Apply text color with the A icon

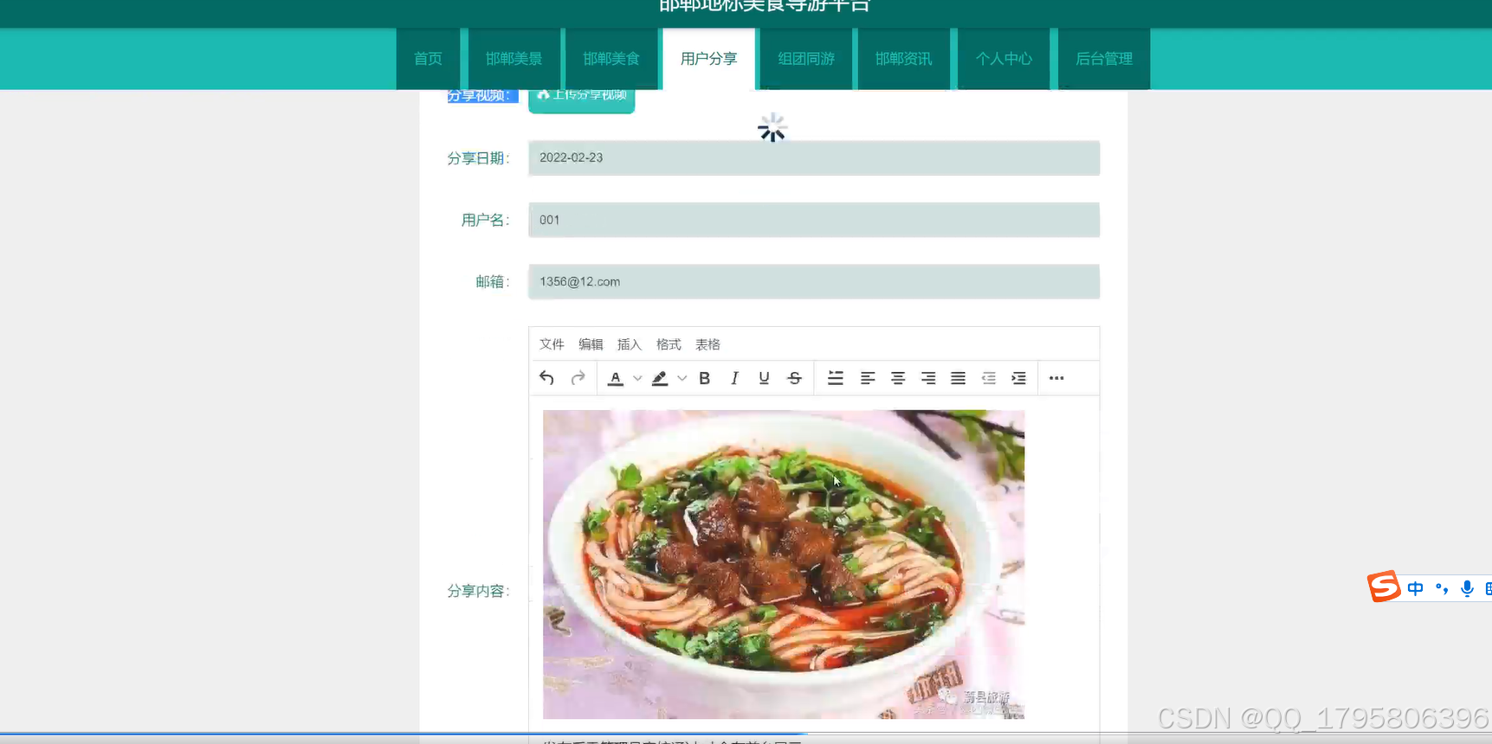tap(616, 378)
